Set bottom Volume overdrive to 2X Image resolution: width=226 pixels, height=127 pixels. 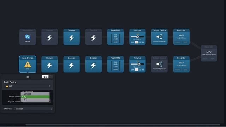coord(136,70)
